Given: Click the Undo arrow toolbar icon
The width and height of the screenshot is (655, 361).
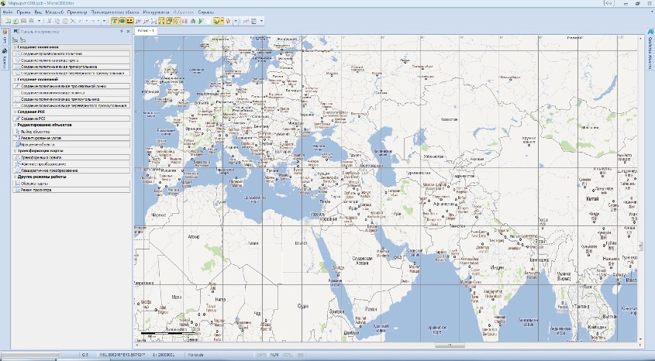Looking at the screenshot, I should point(81,21).
